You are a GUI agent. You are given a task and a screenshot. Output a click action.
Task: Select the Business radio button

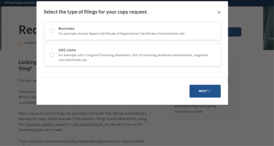coord(52,31)
